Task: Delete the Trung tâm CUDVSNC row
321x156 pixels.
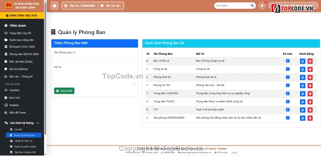Action: coord(310,94)
